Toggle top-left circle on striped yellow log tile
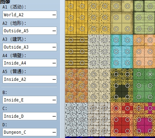 pyautogui.click(x=71, y=40)
